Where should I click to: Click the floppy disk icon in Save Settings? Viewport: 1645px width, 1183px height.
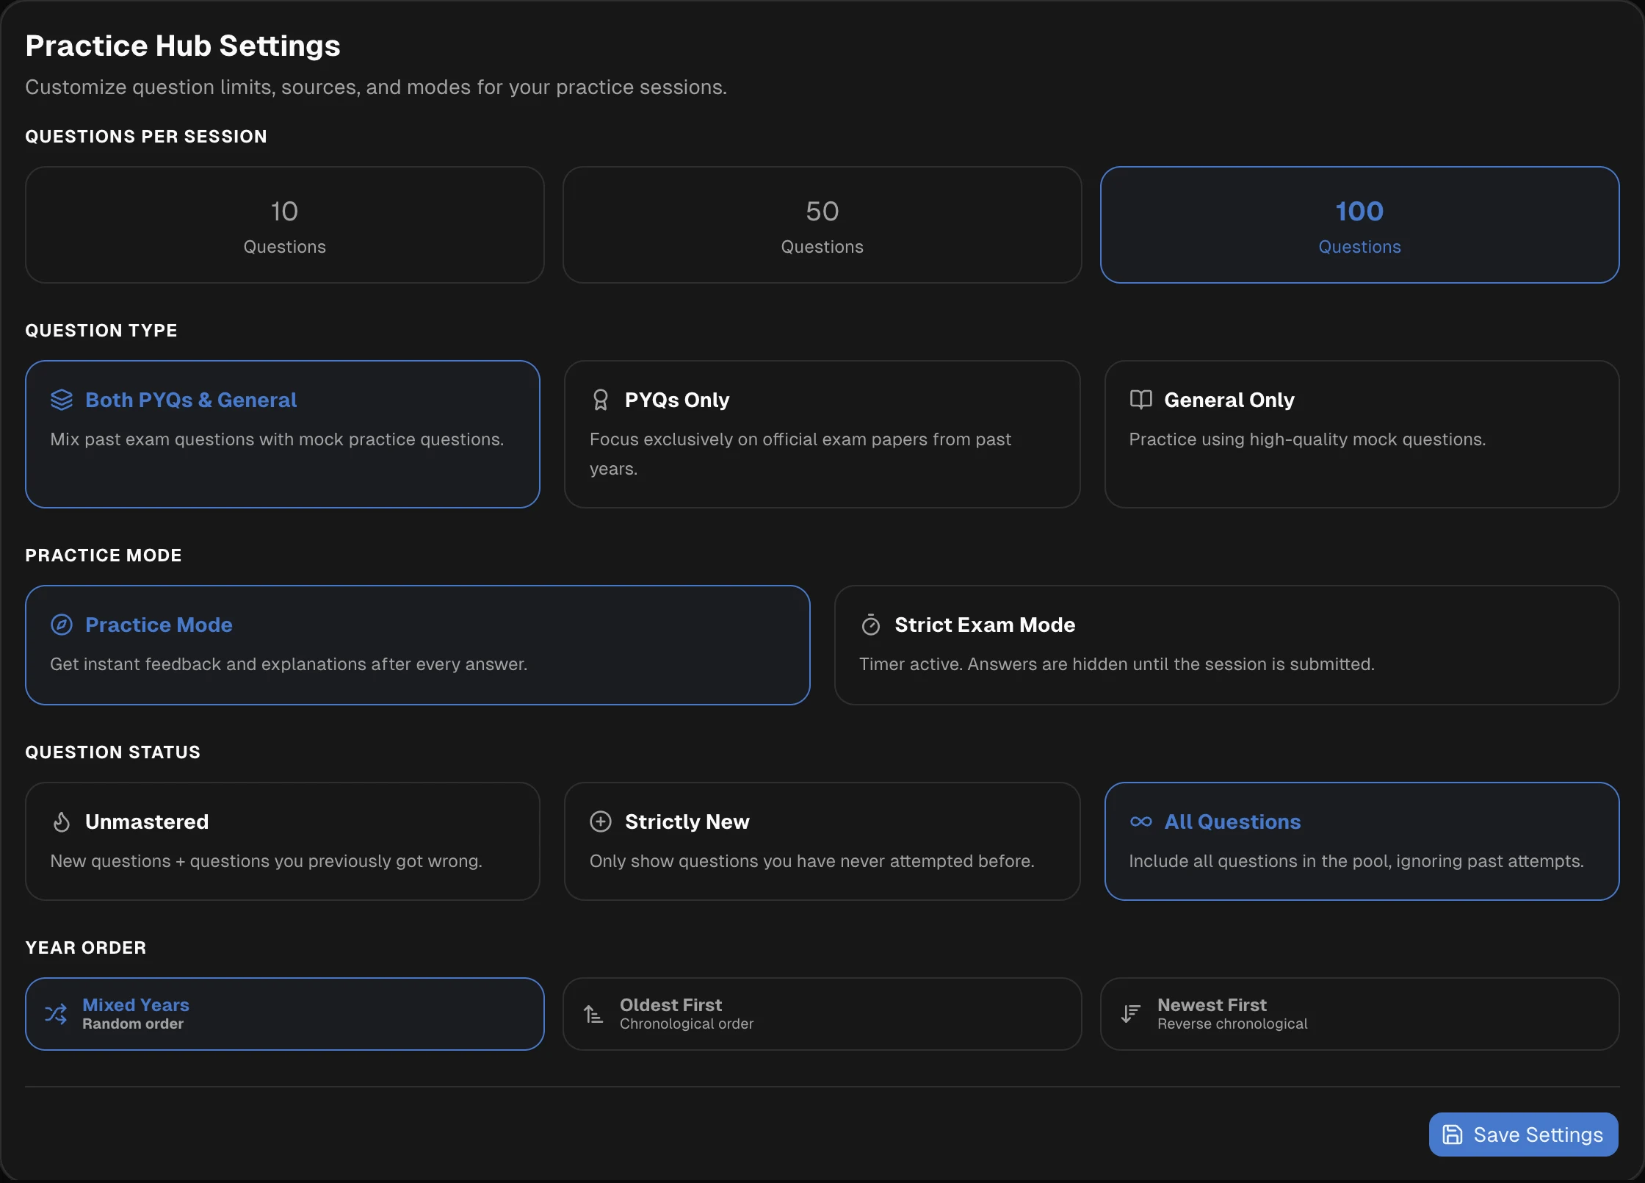point(1453,1135)
